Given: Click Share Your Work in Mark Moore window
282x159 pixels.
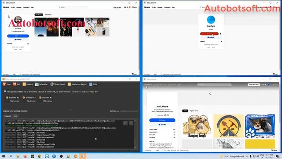Looking at the screenshot, I should [254, 84].
